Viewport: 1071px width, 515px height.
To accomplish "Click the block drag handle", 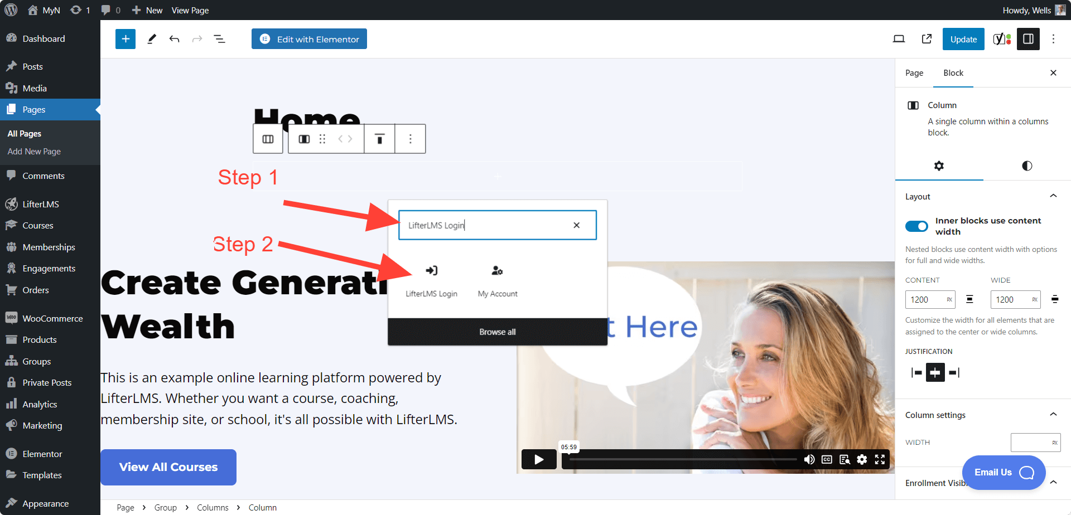I will tap(322, 139).
